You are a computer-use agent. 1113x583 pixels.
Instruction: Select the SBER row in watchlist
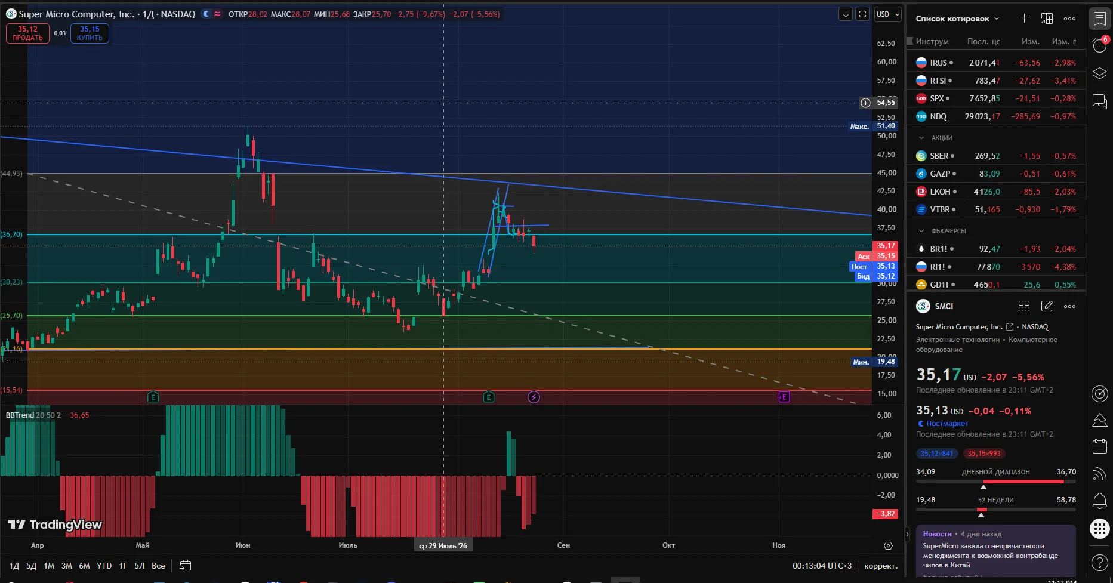[x=995, y=156]
